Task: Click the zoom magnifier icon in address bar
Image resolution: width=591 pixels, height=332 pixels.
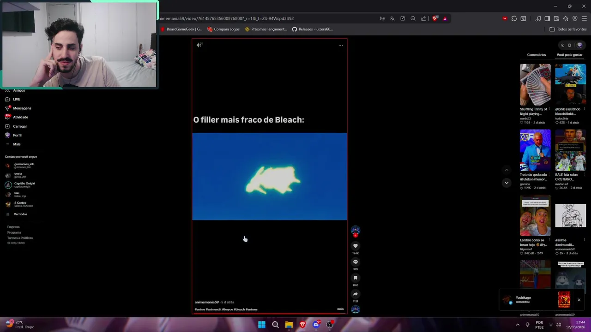Action: pyautogui.click(x=413, y=18)
